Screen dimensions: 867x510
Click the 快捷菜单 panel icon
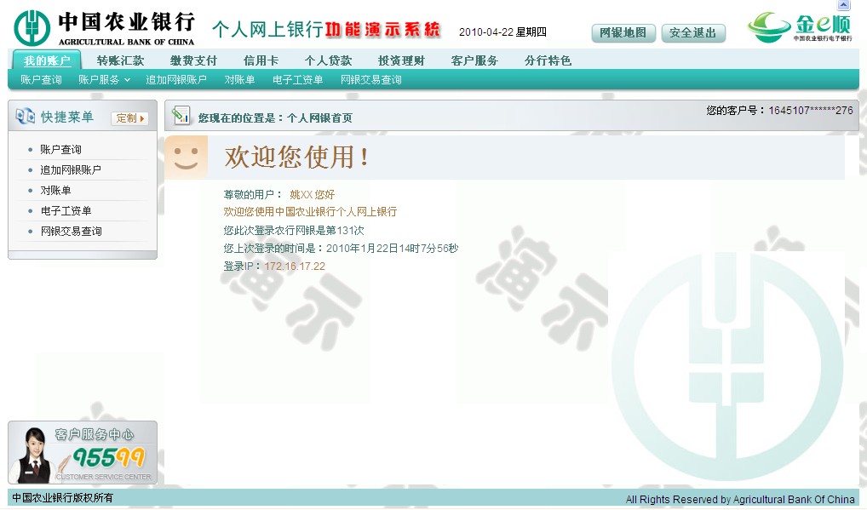tap(26, 117)
